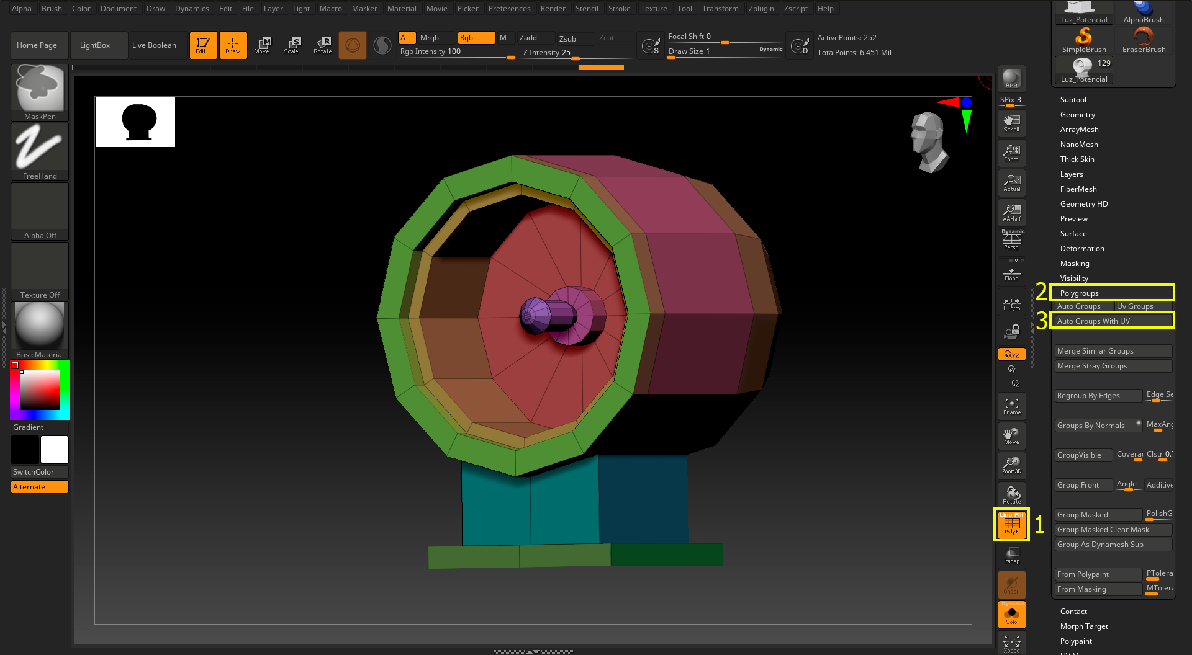The height and width of the screenshot is (655, 1192).
Task: Expand the Geometry subpalette
Action: click(1077, 115)
